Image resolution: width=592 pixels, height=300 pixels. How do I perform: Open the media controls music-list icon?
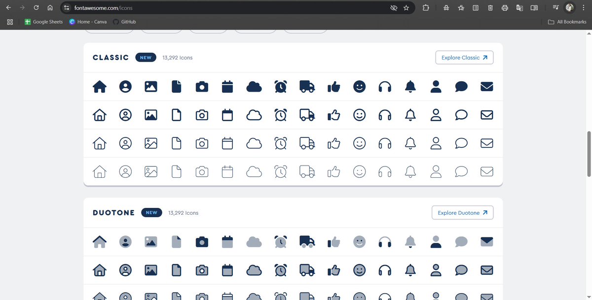pos(556,8)
